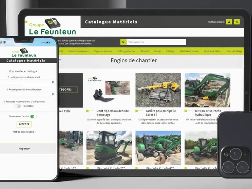Click the user profile icon

[x=229, y=22]
